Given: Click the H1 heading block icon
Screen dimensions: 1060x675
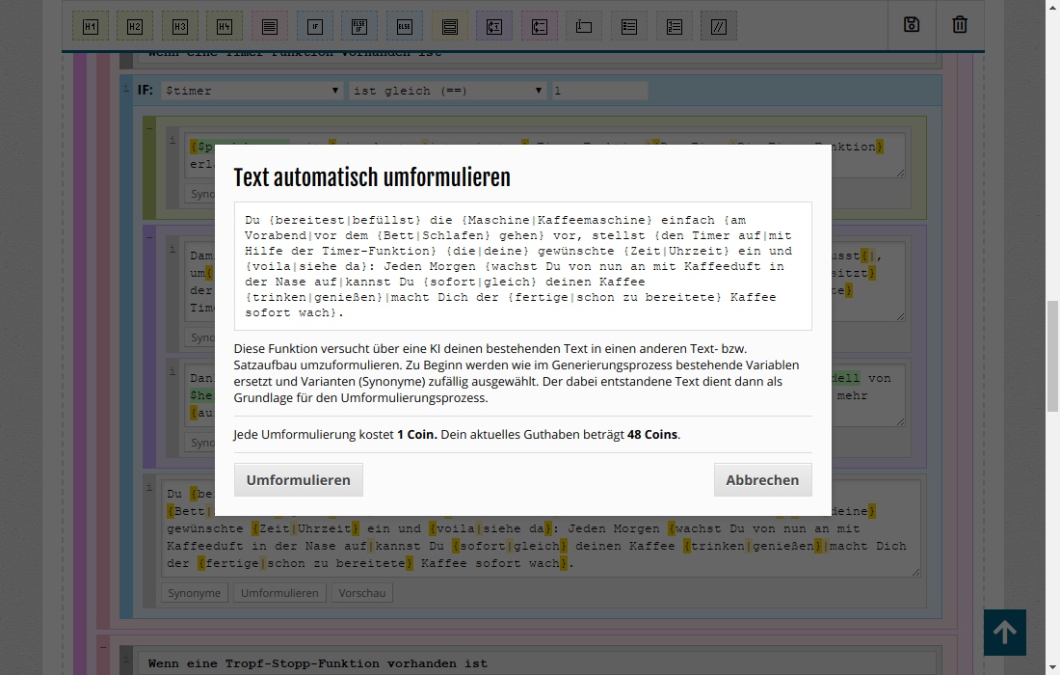Looking at the screenshot, I should 90,27.
